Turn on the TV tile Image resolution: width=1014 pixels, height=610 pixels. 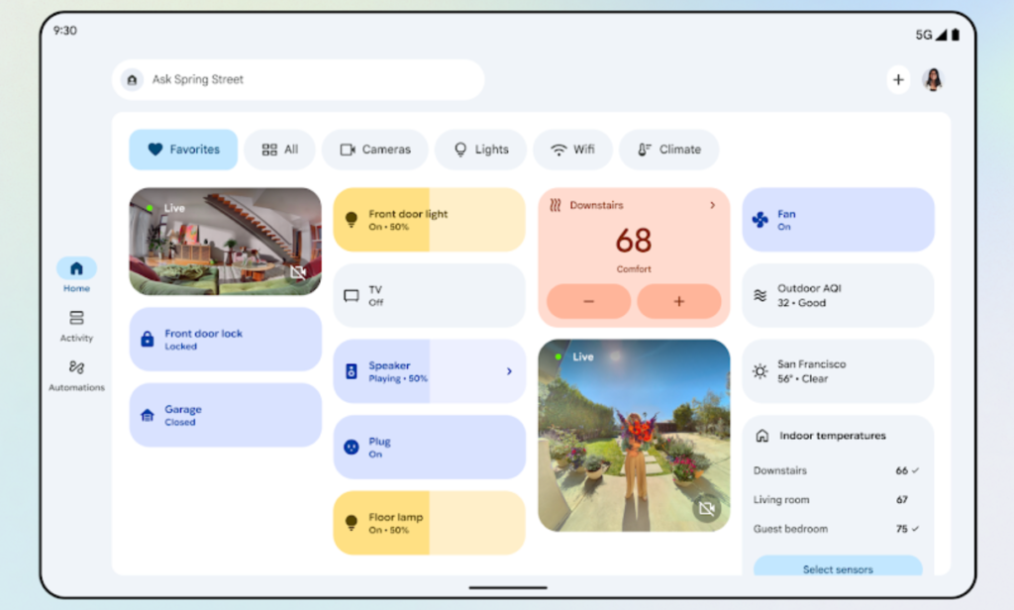(429, 295)
